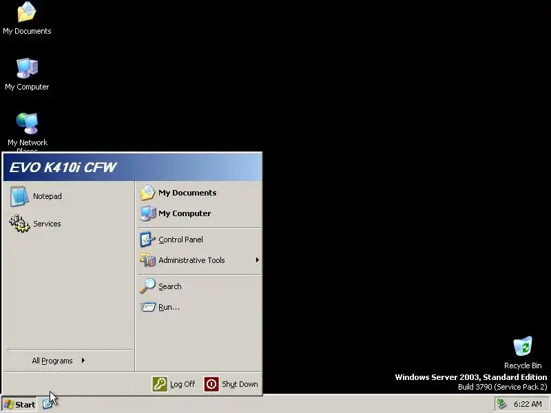Image resolution: width=551 pixels, height=413 pixels.
Task: Open My Computer in the Start menu
Action: pyautogui.click(x=200, y=213)
